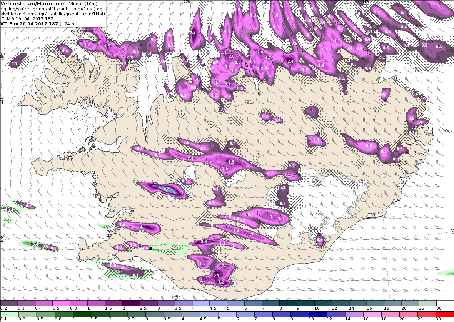Image resolution: width=454 pixels, height=322 pixels.
Task: Pick the darkest purple 2 swatch on purple scale
Action: (x=131, y=303)
